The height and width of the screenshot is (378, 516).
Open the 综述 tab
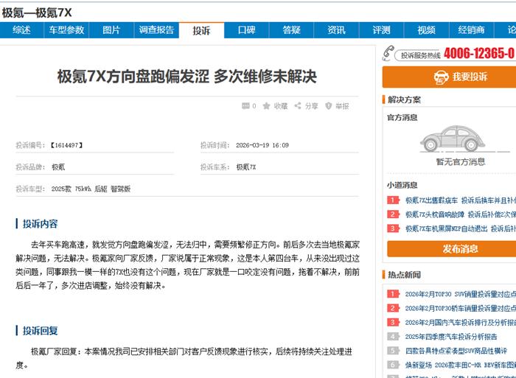pos(21,30)
